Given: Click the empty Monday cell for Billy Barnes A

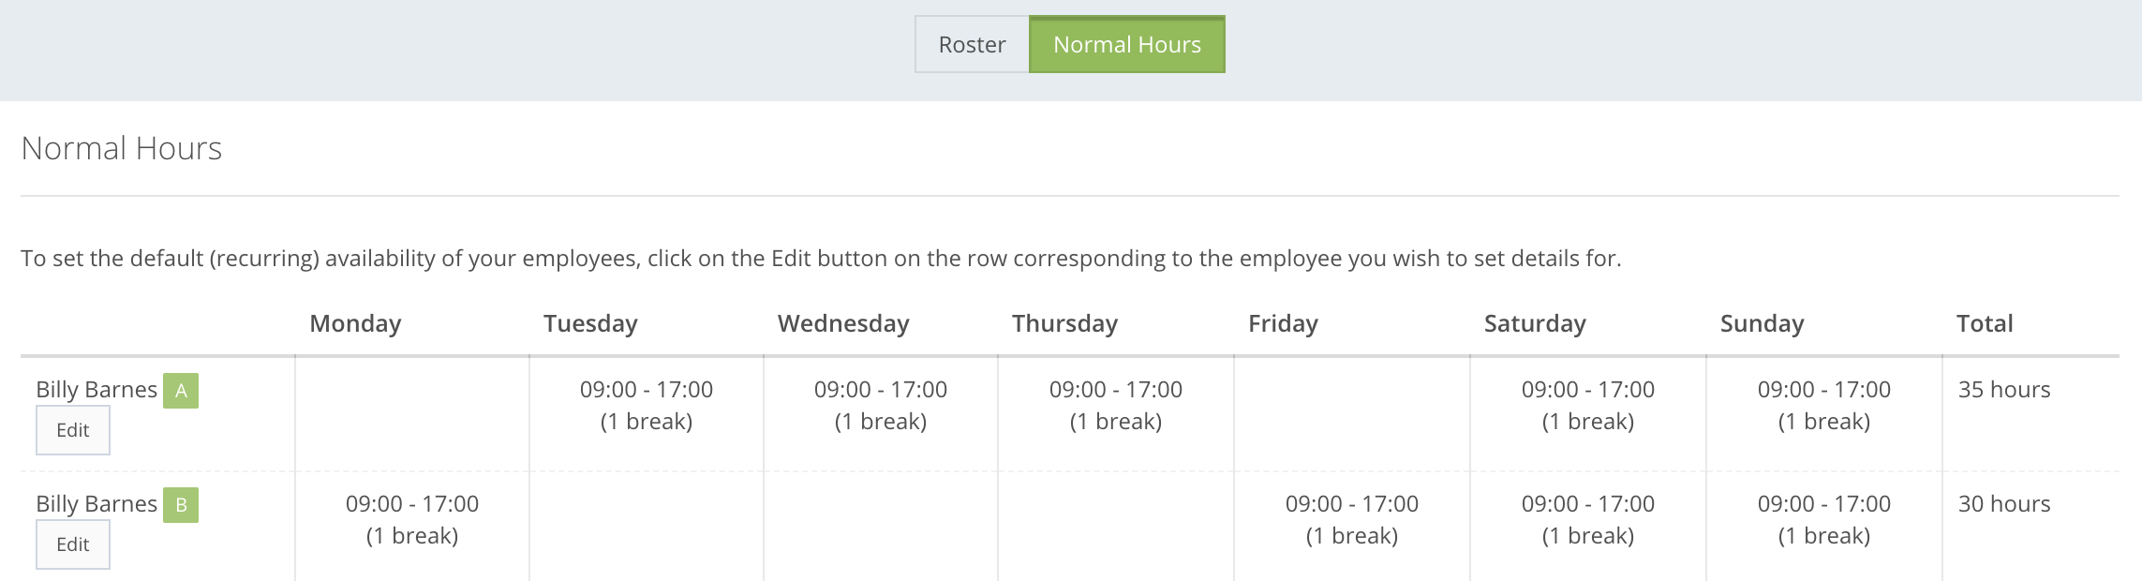Looking at the screenshot, I should 412,414.
